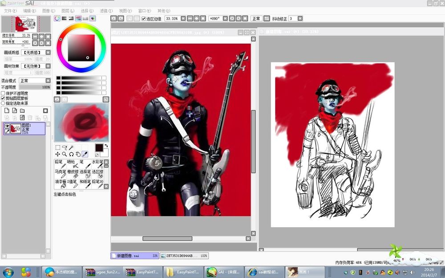Select the Pencil30 (铅笔30) brush
Image resolution: width=445 pixels, height=278 pixels.
point(97,184)
